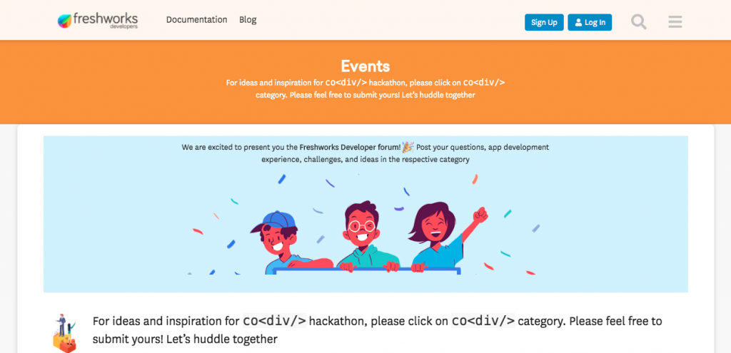Open the search magnifier icon
Viewport: 731px width, 353px height.
[x=639, y=22]
